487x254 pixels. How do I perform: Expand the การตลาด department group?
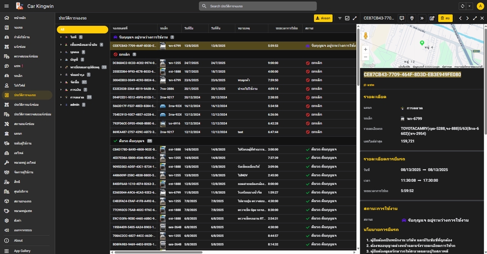point(61,97)
